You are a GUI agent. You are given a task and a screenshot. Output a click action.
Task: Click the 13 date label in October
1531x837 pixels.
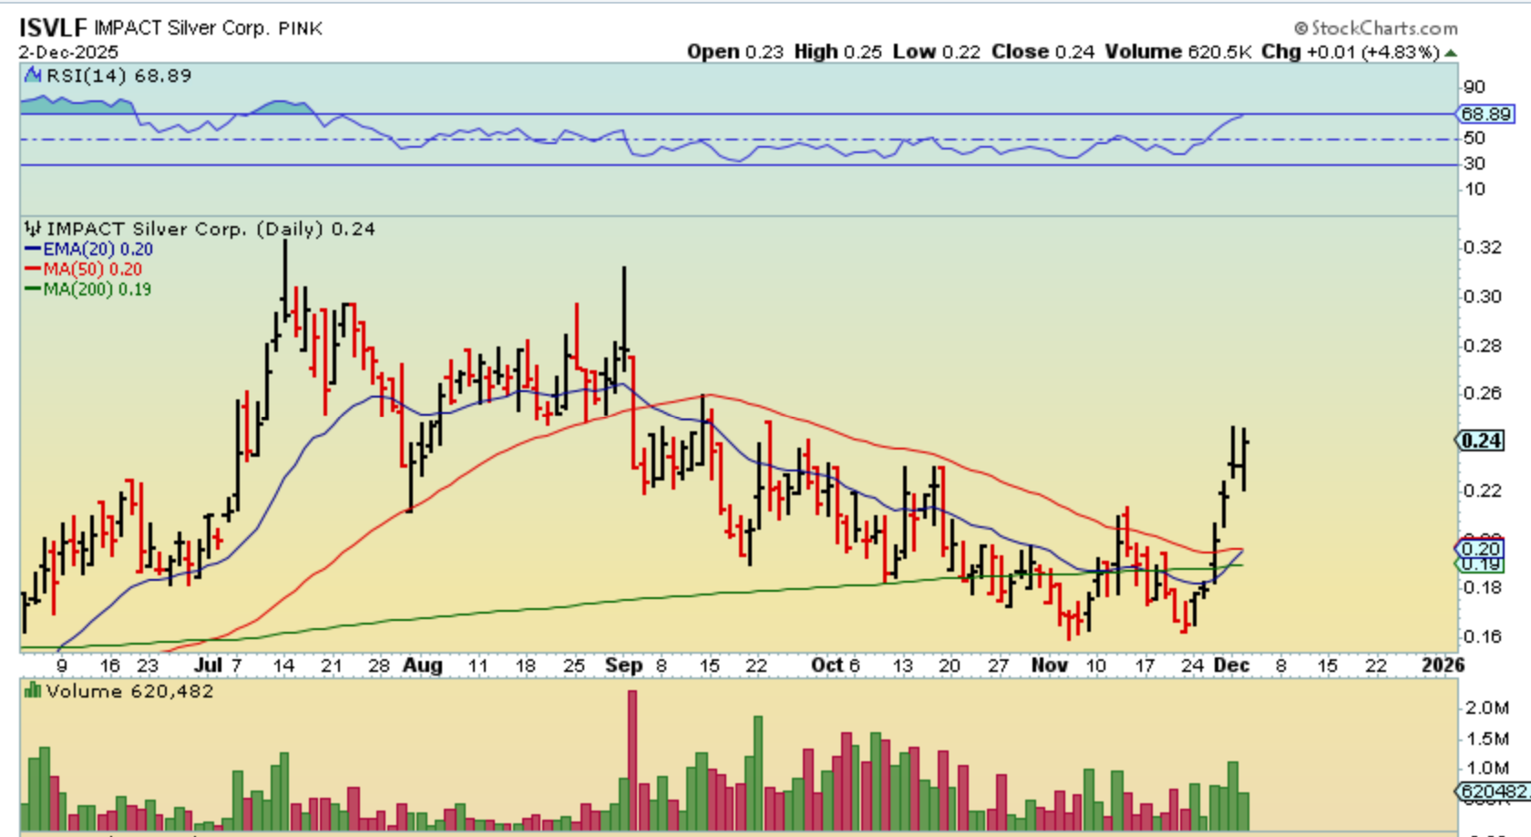[x=901, y=666]
